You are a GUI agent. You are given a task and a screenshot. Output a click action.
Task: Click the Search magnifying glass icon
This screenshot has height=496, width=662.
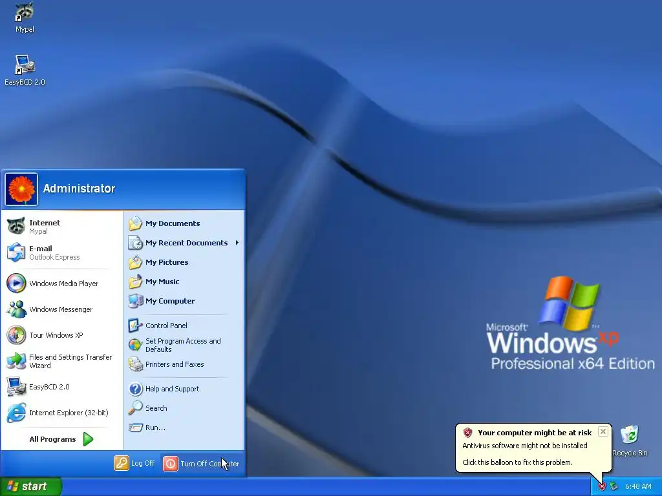[x=136, y=408]
